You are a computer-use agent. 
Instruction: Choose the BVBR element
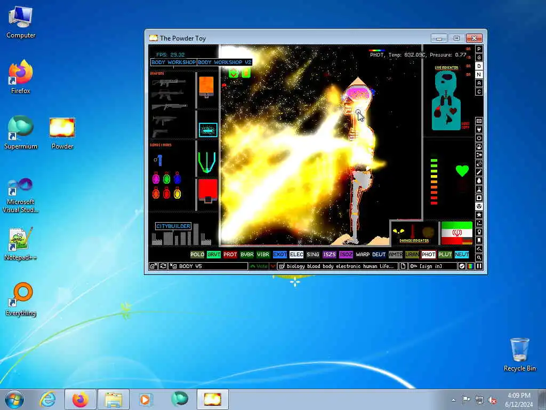click(247, 255)
